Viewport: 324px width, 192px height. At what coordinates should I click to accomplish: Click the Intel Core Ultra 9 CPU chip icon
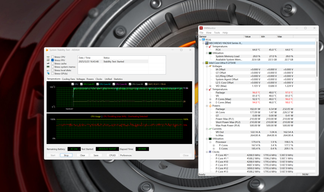pos(206,63)
